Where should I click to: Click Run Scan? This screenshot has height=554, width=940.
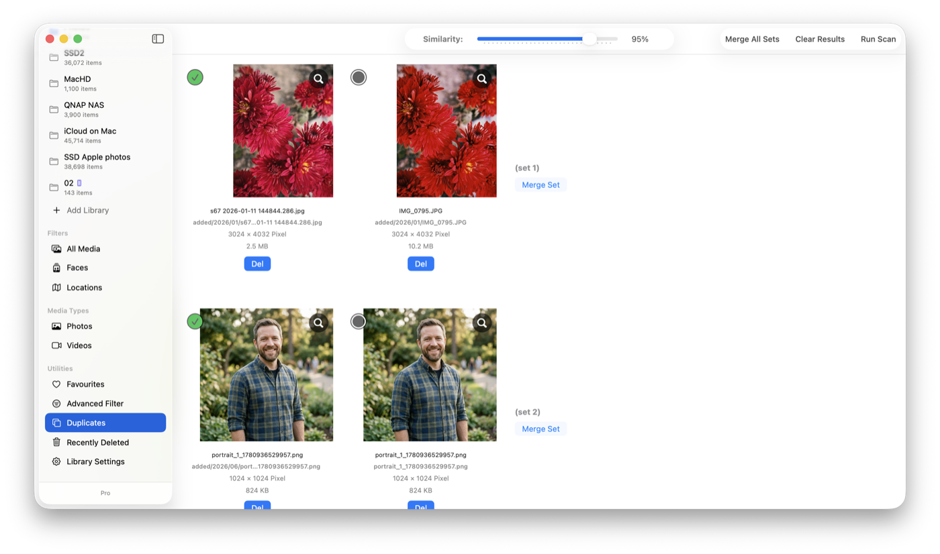pyautogui.click(x=878, y=39)
